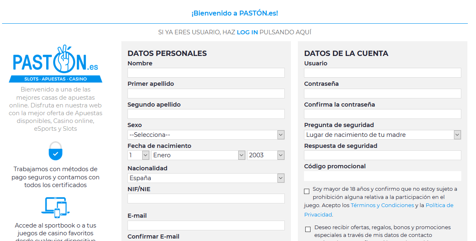The height and width of the screenshot is (241, 476).
Task: Click the ¡Bienvenido a PASTÓN.es! heading
Action: [235, 13]
